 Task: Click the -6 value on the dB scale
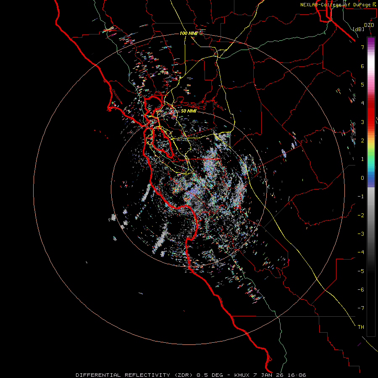(361, 290)
